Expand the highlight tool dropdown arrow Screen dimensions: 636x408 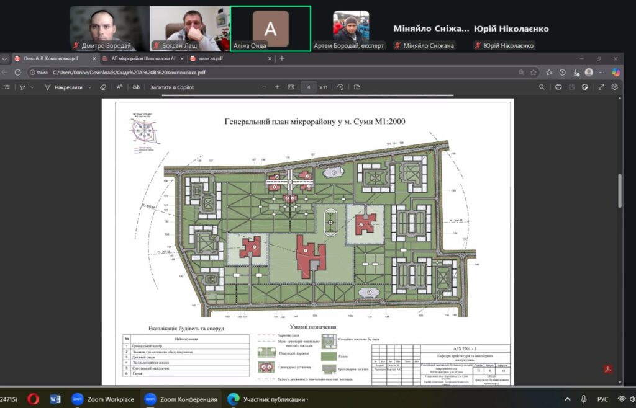(32, 87)
